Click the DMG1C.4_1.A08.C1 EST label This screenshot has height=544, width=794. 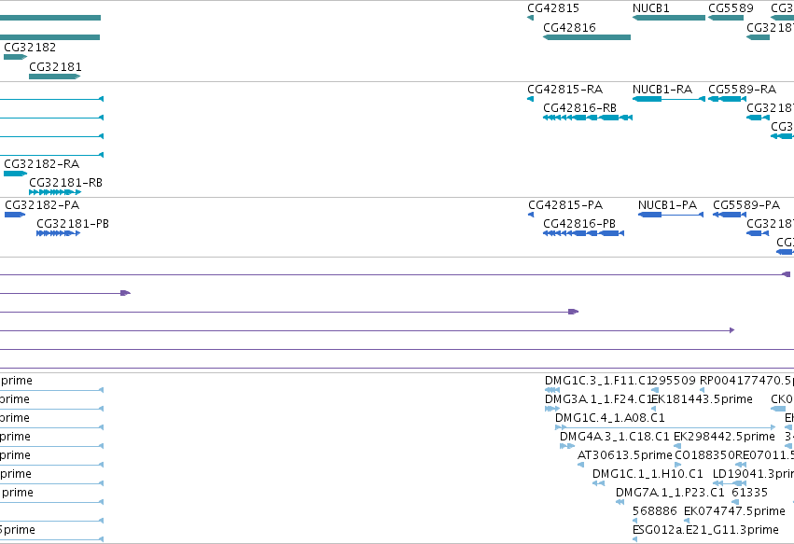[x=609, y=418]
